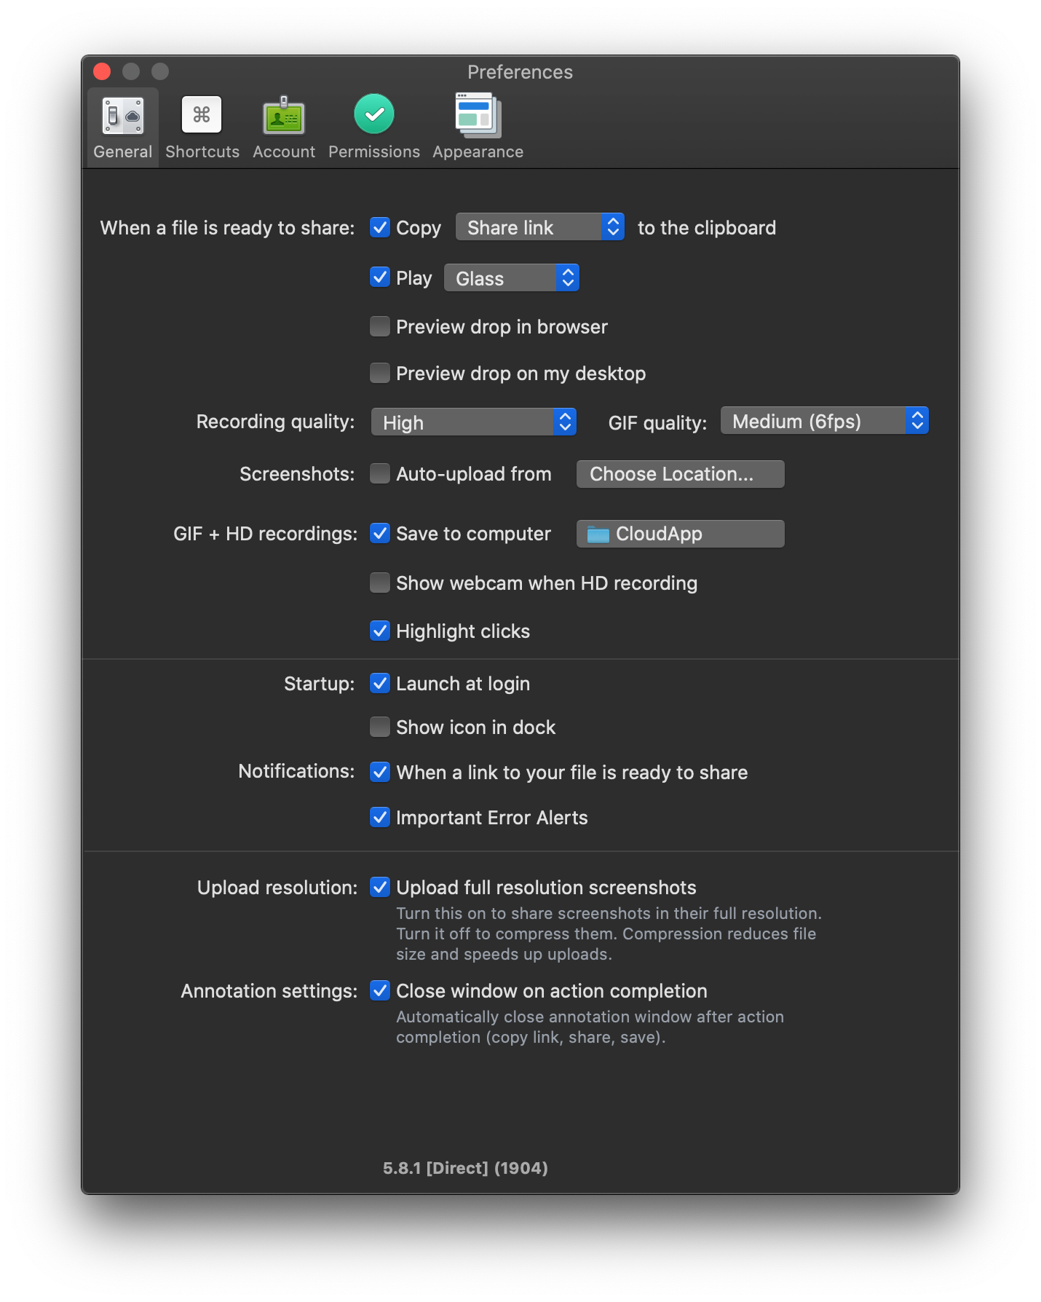Switch to the Shortcuts tab label
1041x1302 pixels.
(x=202, y=151)
